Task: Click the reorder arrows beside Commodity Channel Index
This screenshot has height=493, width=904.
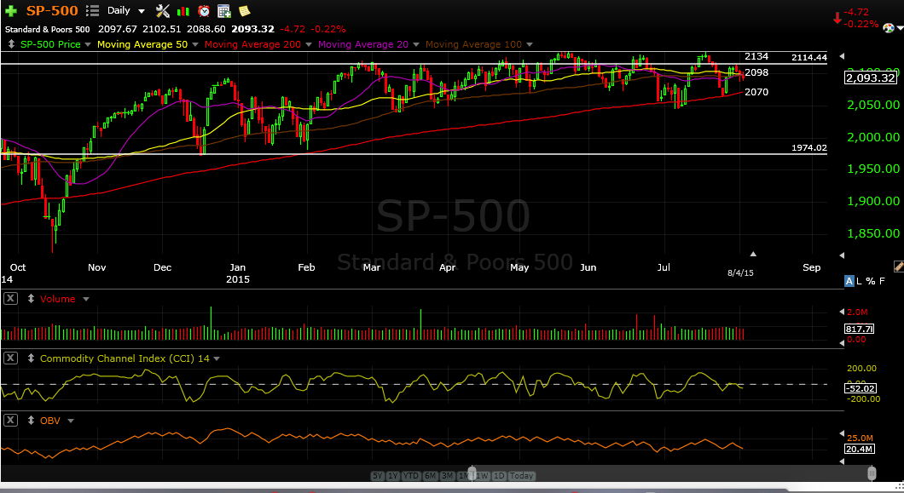Action: click(x=32, y=358)
